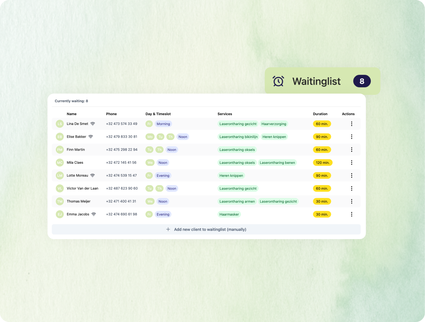
Task: Click the Day & Timeslot column header
Action: (x=158, y=114)
